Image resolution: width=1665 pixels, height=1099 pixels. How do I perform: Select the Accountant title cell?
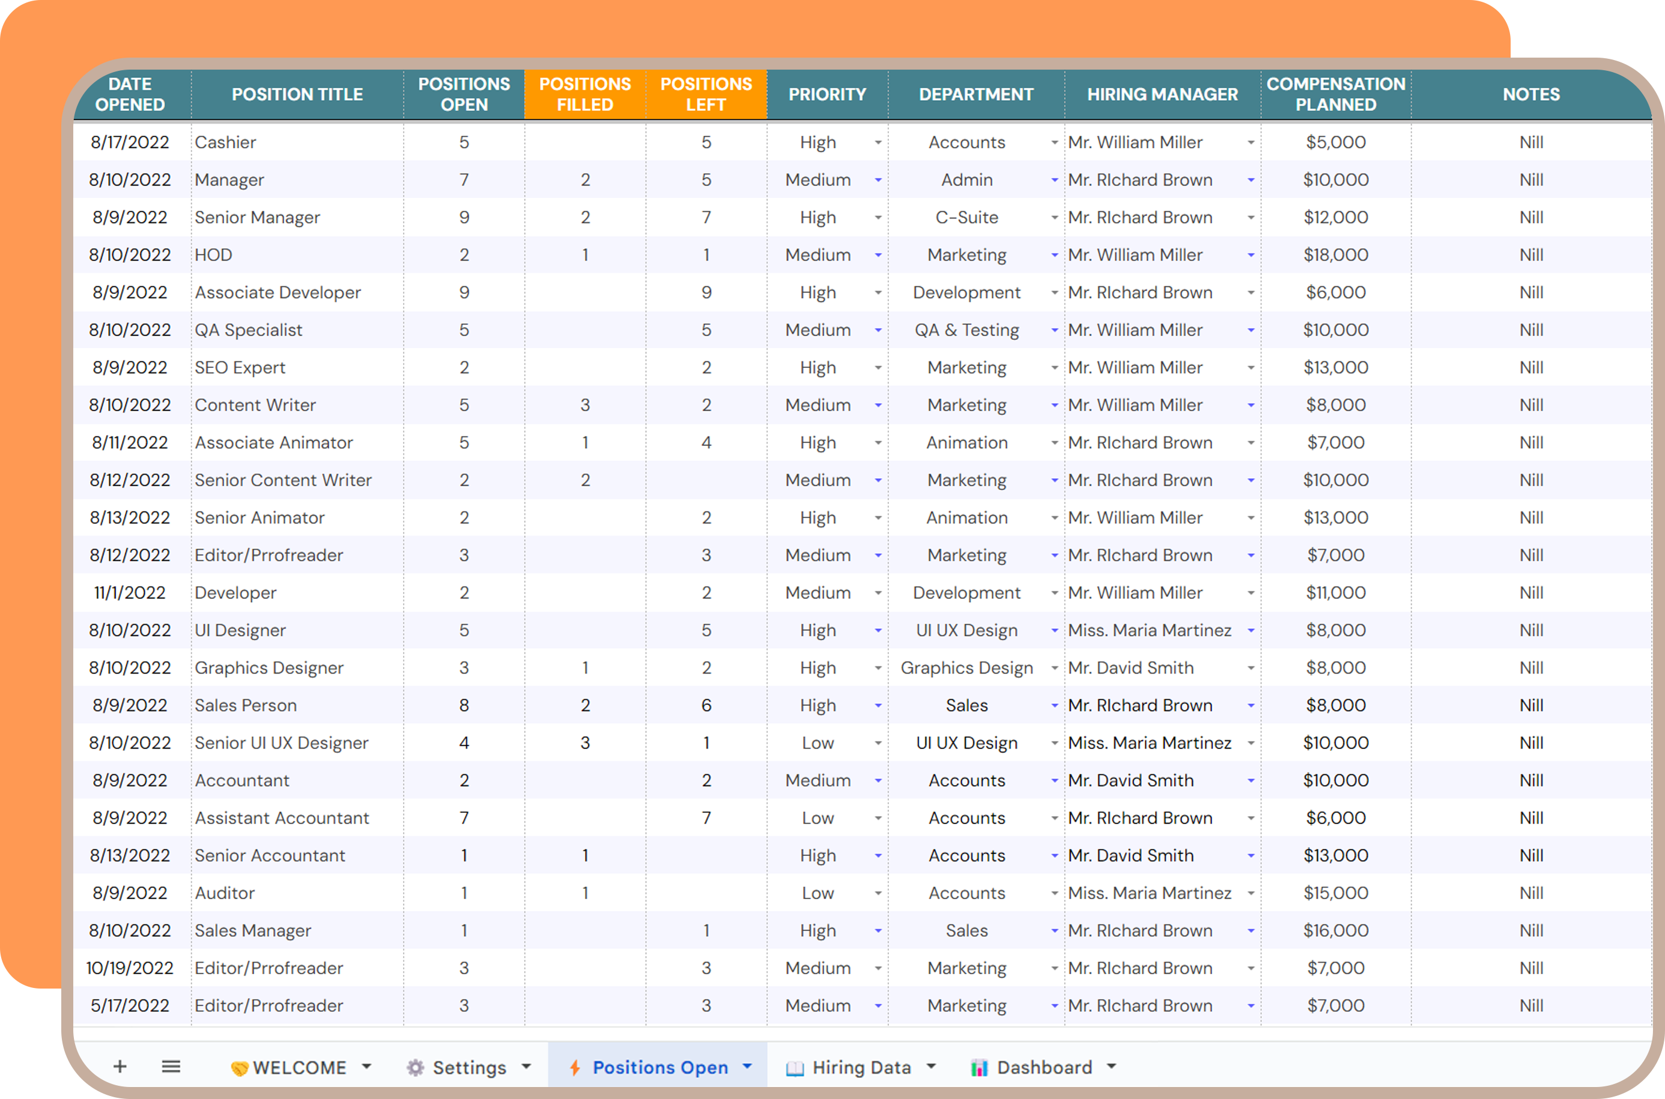297,780
